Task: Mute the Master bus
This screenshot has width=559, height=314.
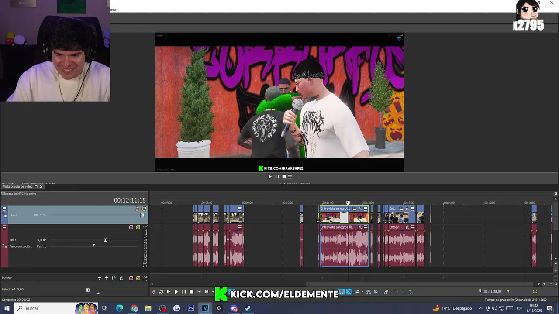Action: point(131,278)
